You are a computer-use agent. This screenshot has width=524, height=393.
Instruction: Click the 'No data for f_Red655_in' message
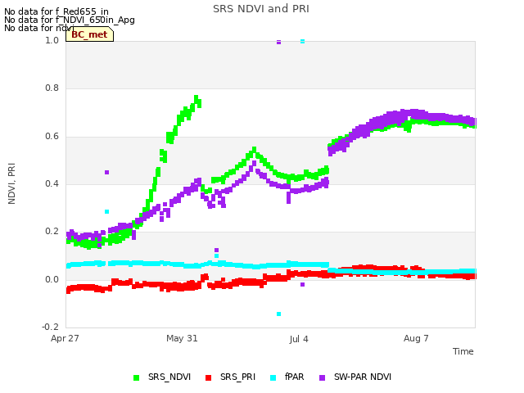click(56, 11)
